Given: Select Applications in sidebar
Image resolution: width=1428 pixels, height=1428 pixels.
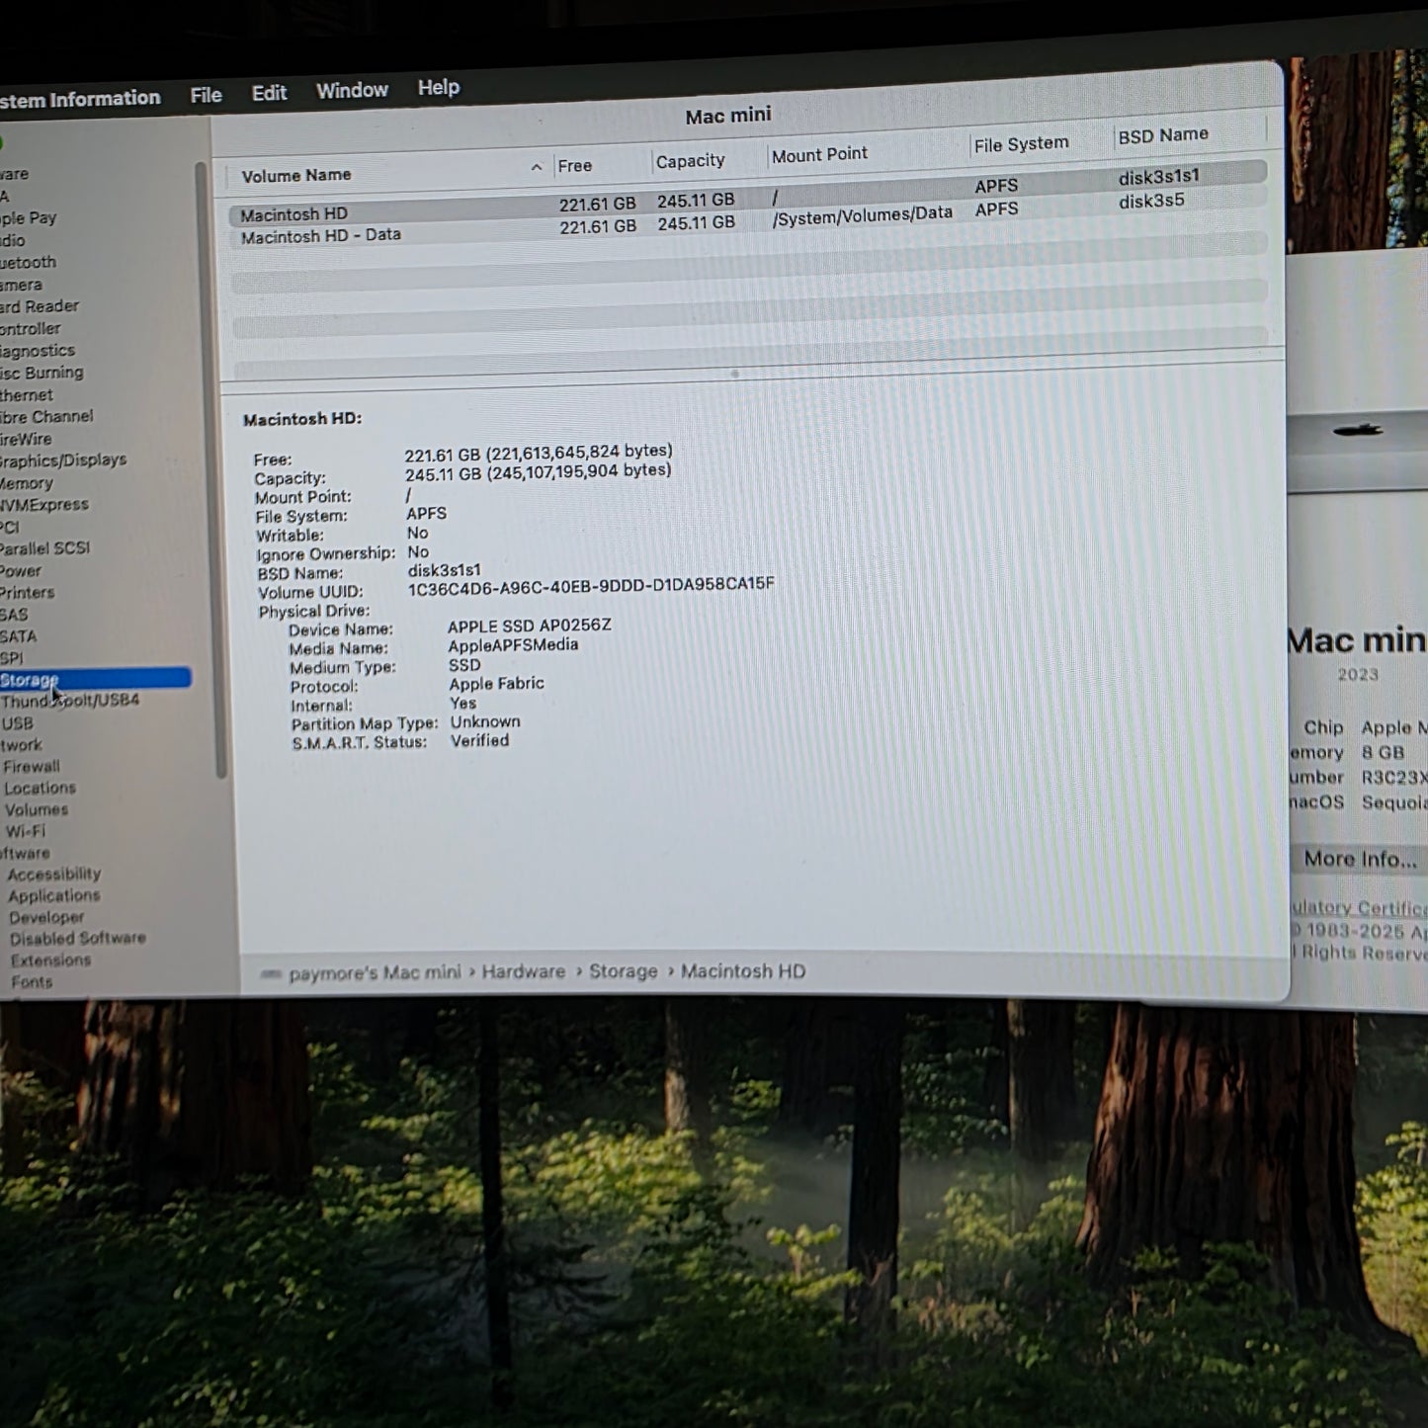Looking at the screenshot, I should pyautogui.click(x=54, y=895).
